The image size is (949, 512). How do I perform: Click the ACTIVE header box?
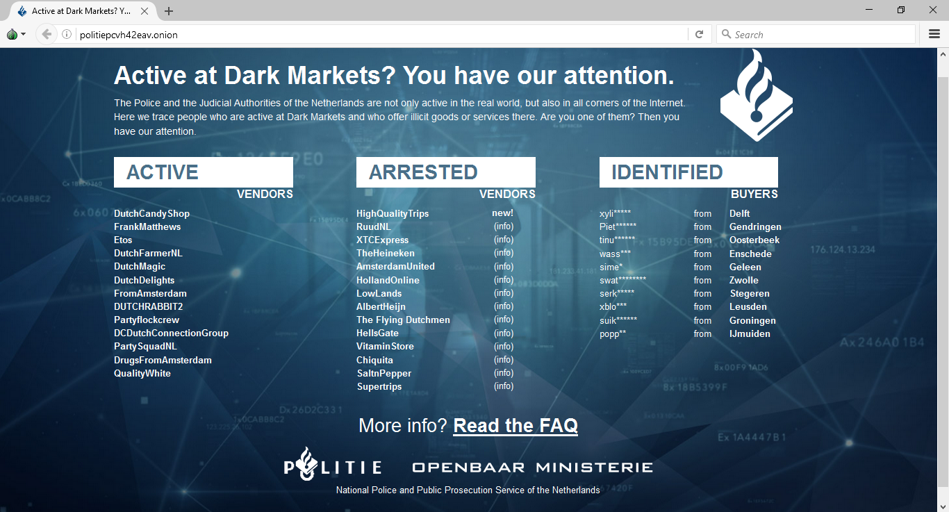pos(204,172)
